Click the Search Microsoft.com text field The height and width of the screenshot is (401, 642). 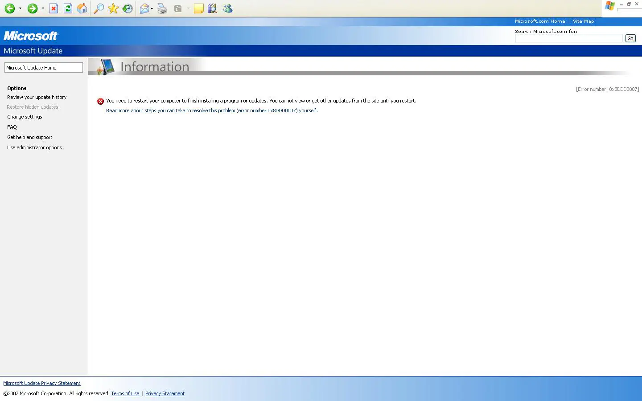click(x=568, y=38)
